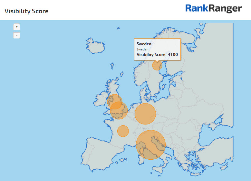The height and width of the screenshot is (181, 251).
Task: Select the bubble over northern England
Action: coord(115,102)
